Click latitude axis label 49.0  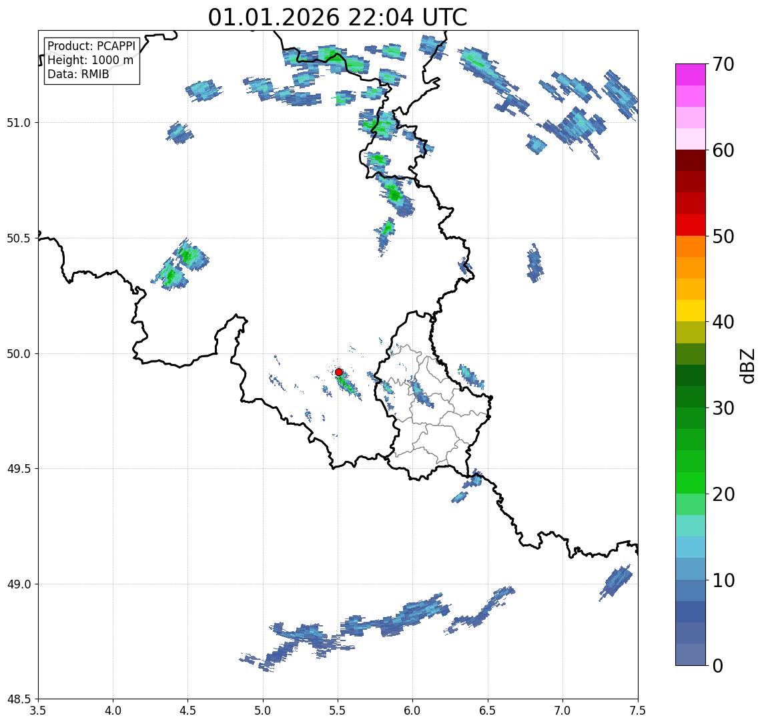[x=19, y=584]
